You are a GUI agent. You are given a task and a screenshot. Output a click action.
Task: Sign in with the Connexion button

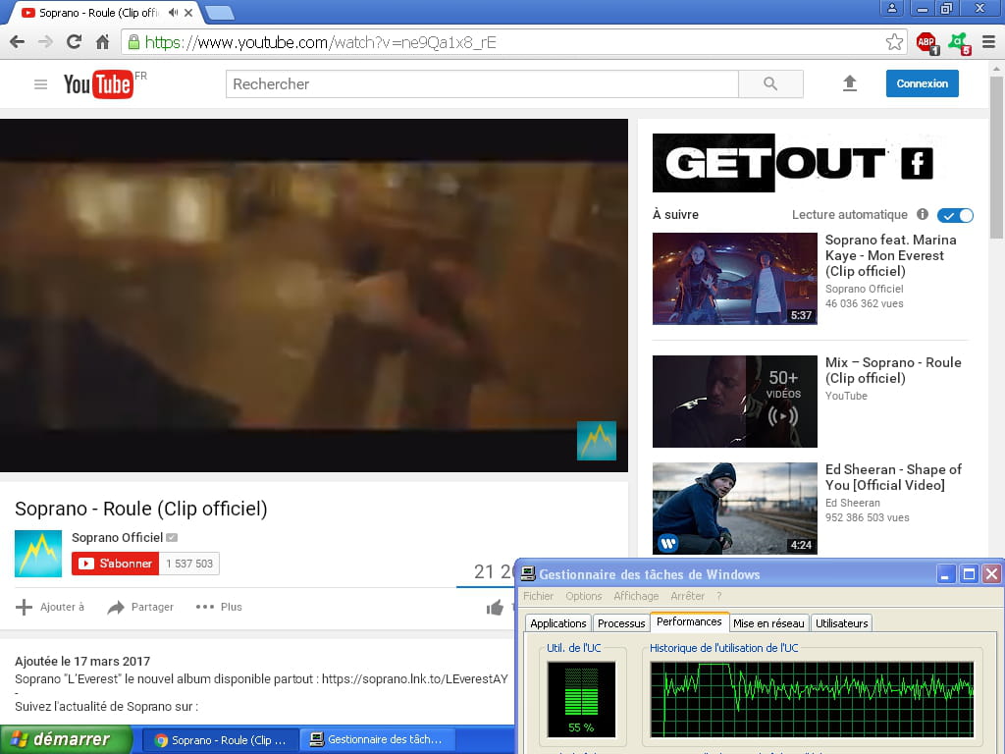point(923,83)
